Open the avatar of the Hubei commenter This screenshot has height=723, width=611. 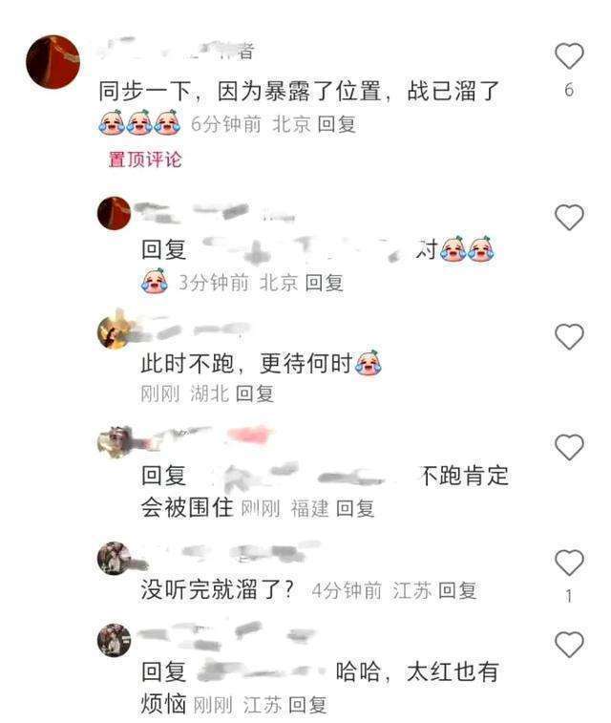point(114,332)
